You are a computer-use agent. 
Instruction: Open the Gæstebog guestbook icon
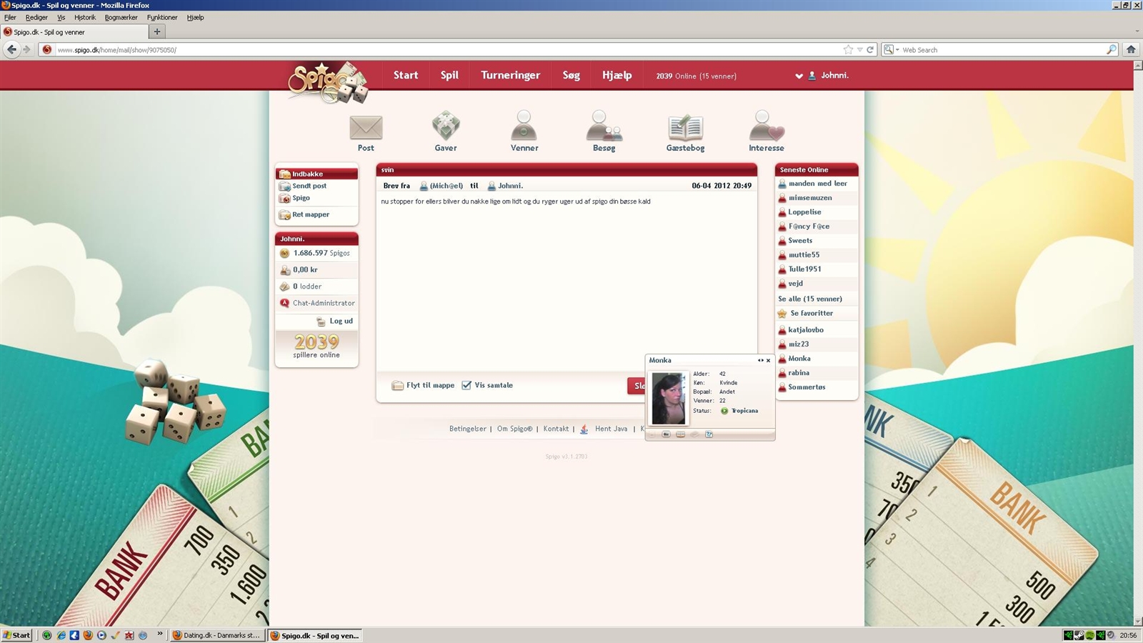[x=685, y=128]
